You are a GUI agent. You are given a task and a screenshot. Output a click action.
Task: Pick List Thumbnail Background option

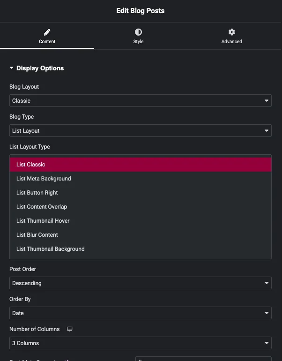pyautogui.click(x=141, y=249)
